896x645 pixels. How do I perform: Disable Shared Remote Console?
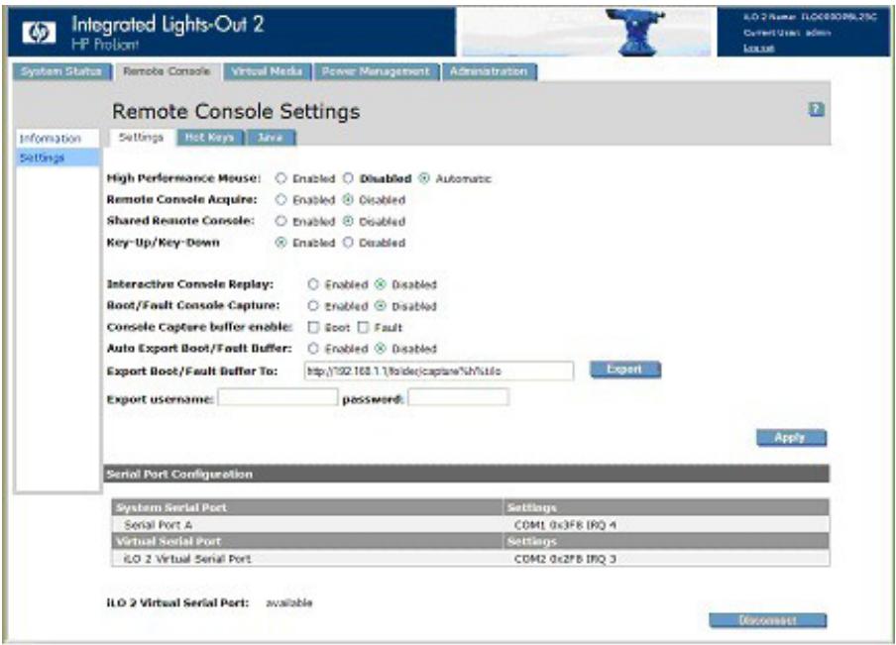348,221
